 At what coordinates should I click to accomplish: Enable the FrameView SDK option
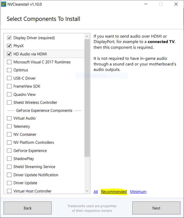click(x=9, y=86)
